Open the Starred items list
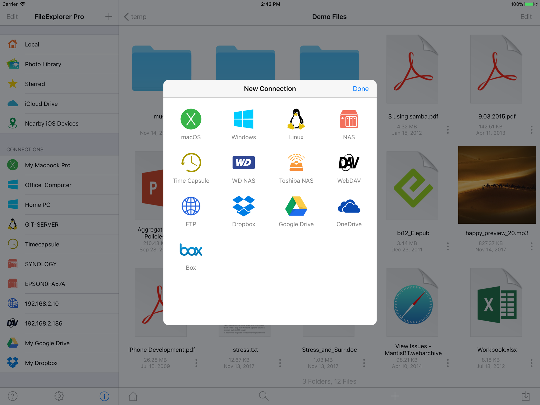Image resolution: width=540 pixels, height=405 pixels. pos(59,84)
